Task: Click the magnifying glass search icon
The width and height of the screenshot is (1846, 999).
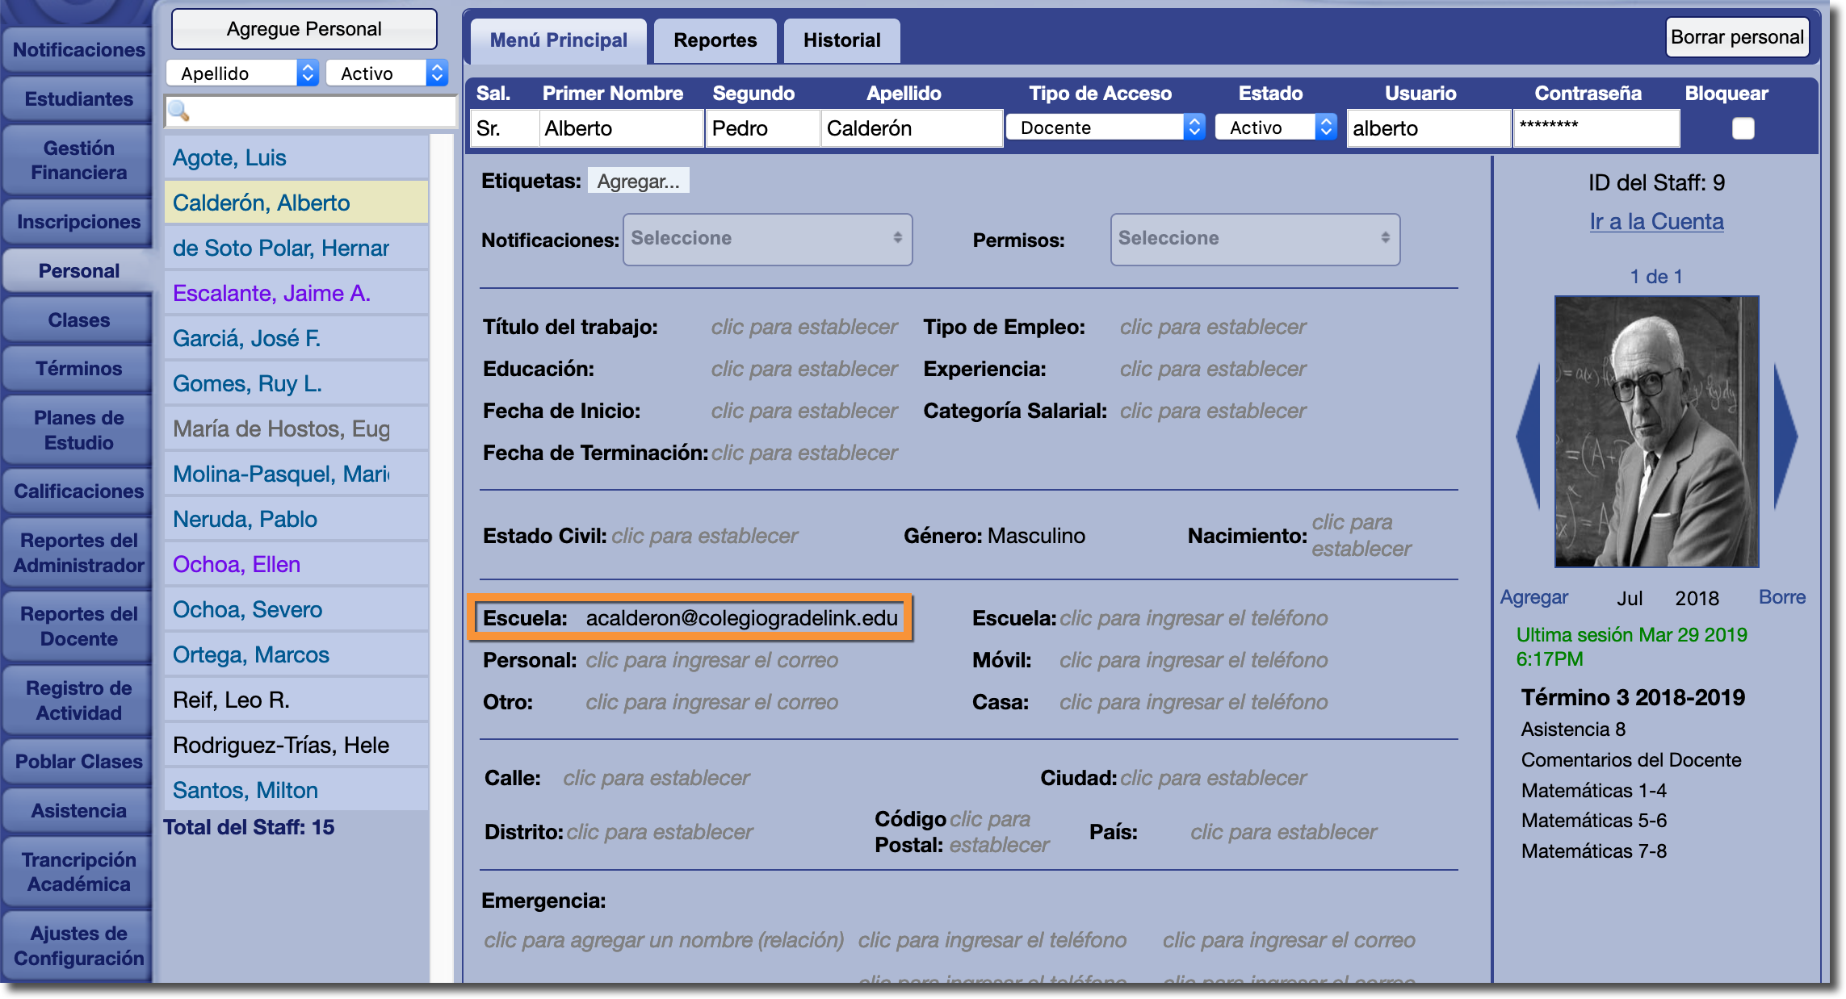Action: click(x=178, y=111)
